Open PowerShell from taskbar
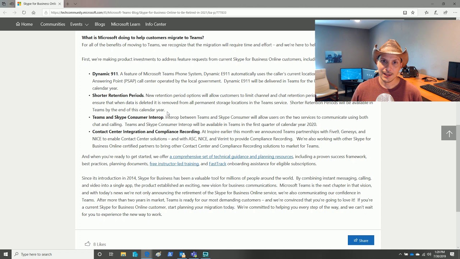Screen dimensions: 460x259 [x=170, y=254]
